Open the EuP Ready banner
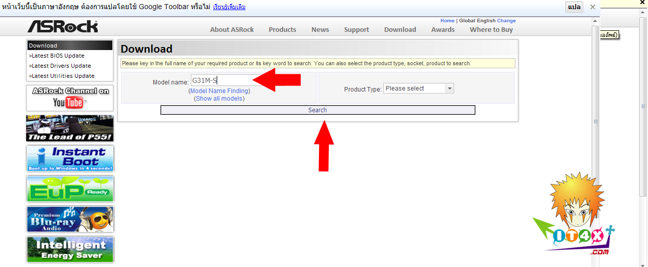Image resolution: width=648 pixels, height=267 pixels. coord(70,189)
